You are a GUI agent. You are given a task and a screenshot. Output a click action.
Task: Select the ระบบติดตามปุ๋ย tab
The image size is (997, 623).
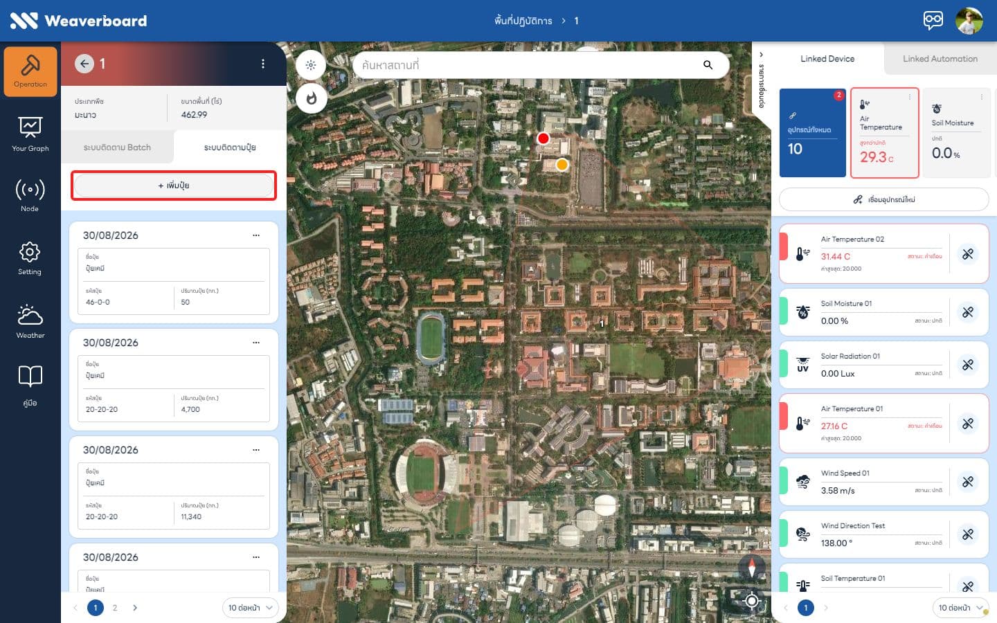tap(230, 147)
